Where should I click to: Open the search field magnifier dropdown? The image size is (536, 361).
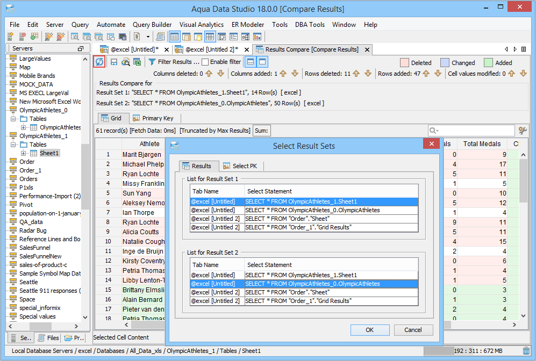point(434,131)
